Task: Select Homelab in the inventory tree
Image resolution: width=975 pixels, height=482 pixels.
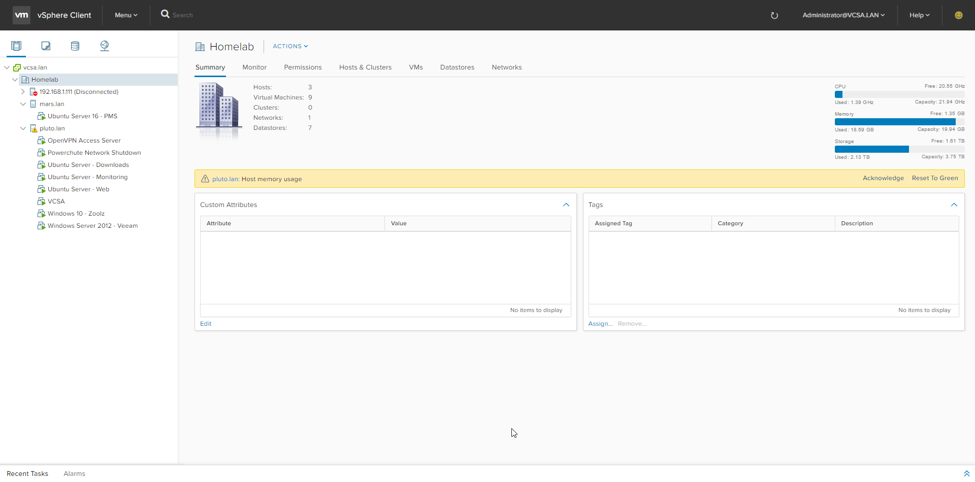Action: 45,80
